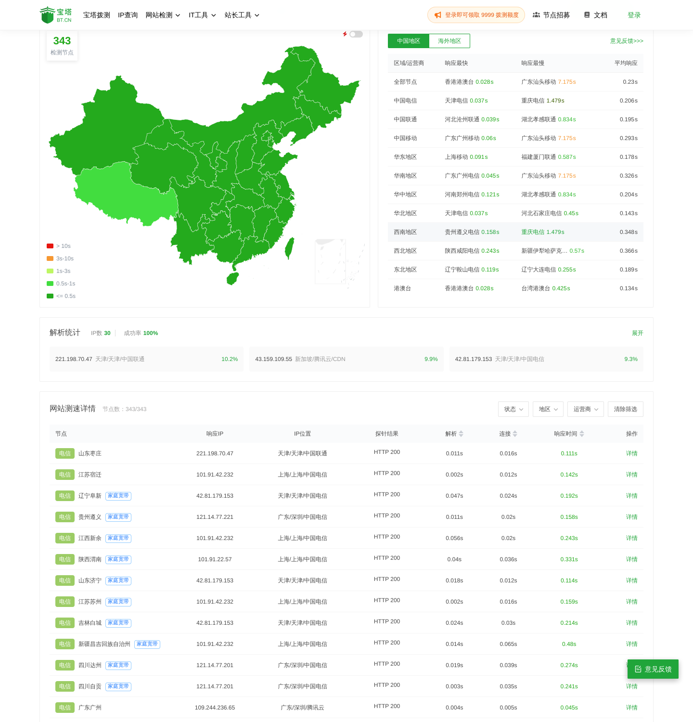693x722 pixels.
Task: Click the 清除筛选 button
Action: tap(626, 409)
